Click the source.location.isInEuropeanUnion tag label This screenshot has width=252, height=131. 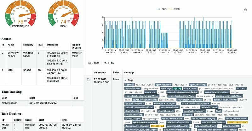pyautogui.click(x=142, y=96)
